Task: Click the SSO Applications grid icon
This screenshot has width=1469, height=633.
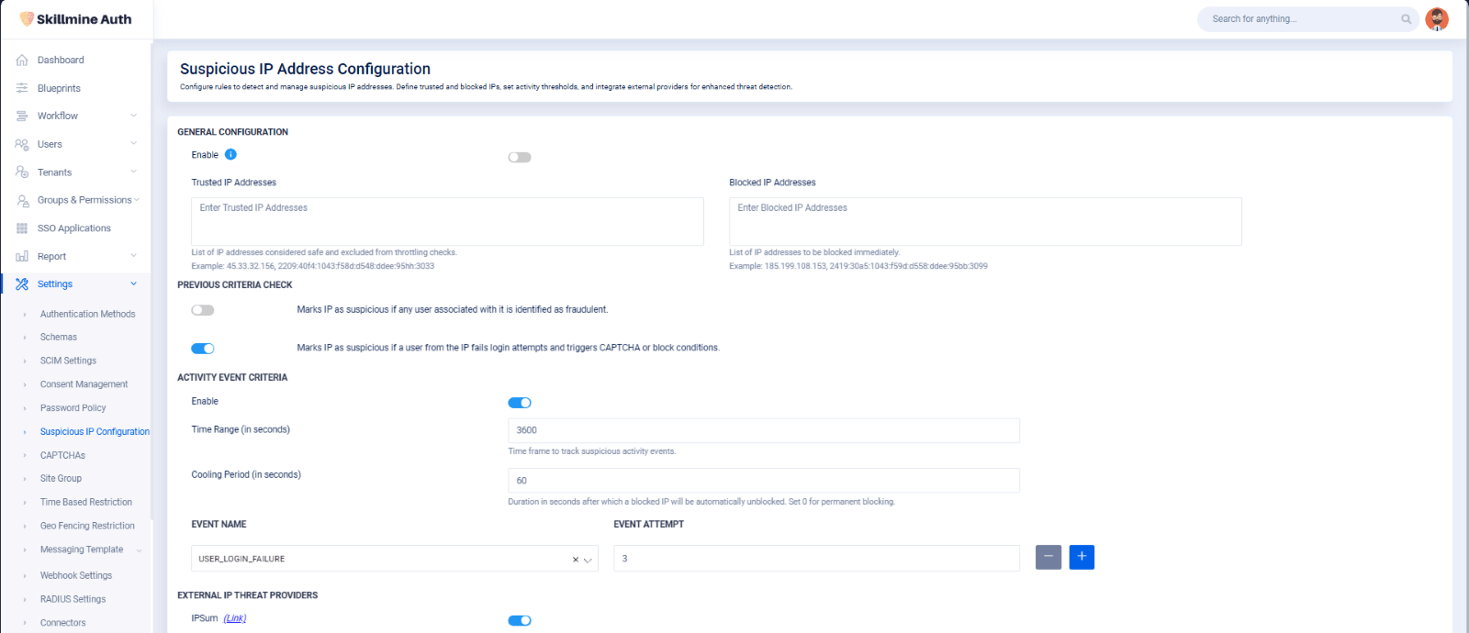Action: pos(22,228)
